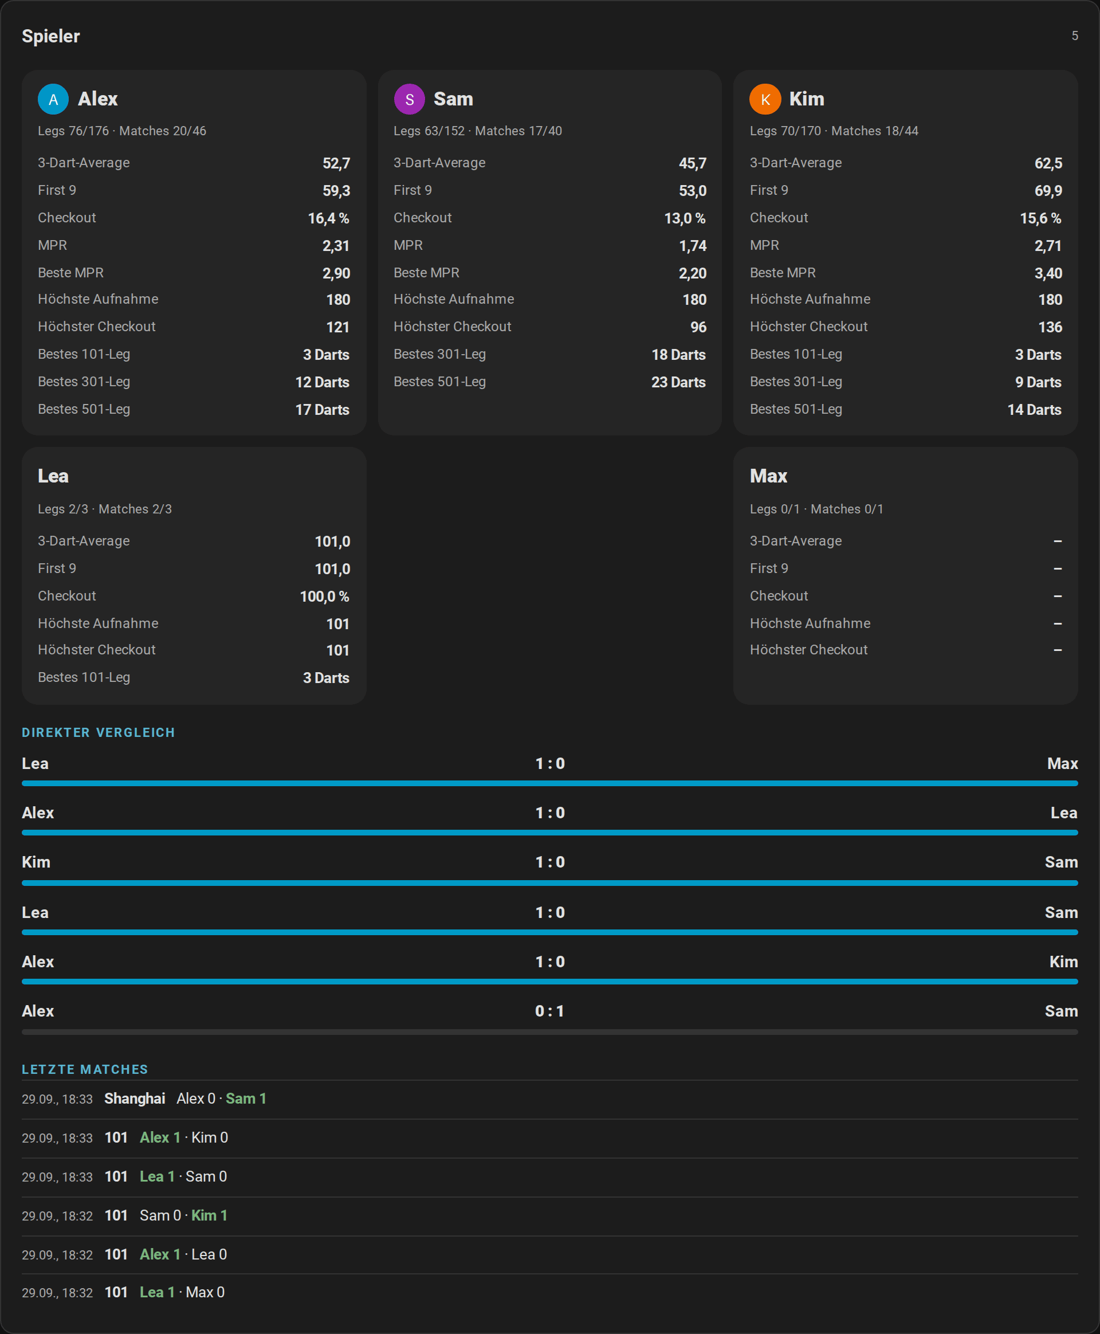Click the Alex vs Kim 1 : 0 score
Screen dimensions: 1100x1334
coord(550,962)
